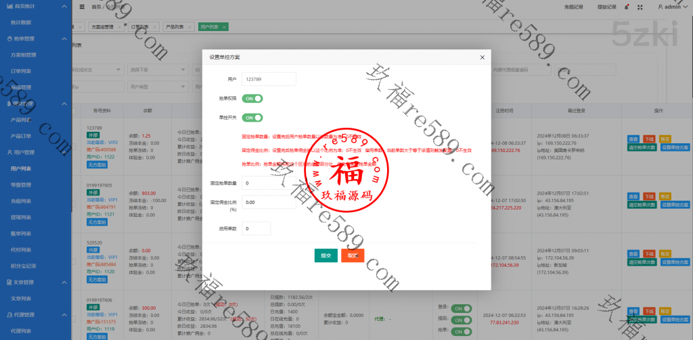Click the admin user avatar icon

660,7
